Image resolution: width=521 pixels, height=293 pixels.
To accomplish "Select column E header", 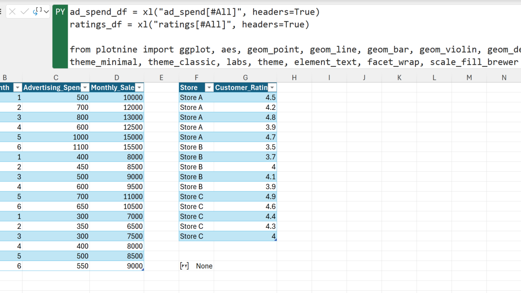I will coord(161,78).
